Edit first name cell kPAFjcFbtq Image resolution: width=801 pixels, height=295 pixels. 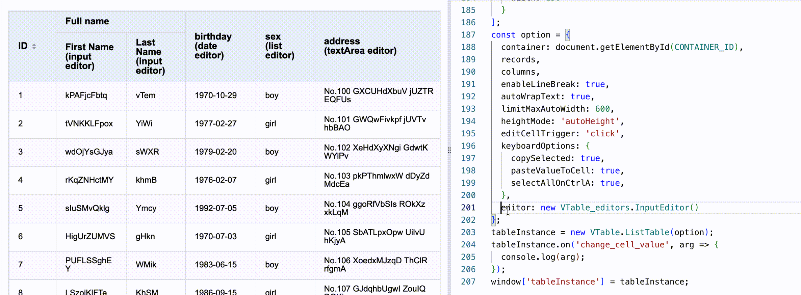[86, 96]
